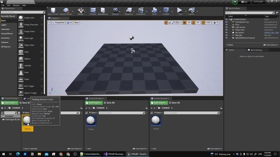Select Plane in Place Actors

(31, 79)
